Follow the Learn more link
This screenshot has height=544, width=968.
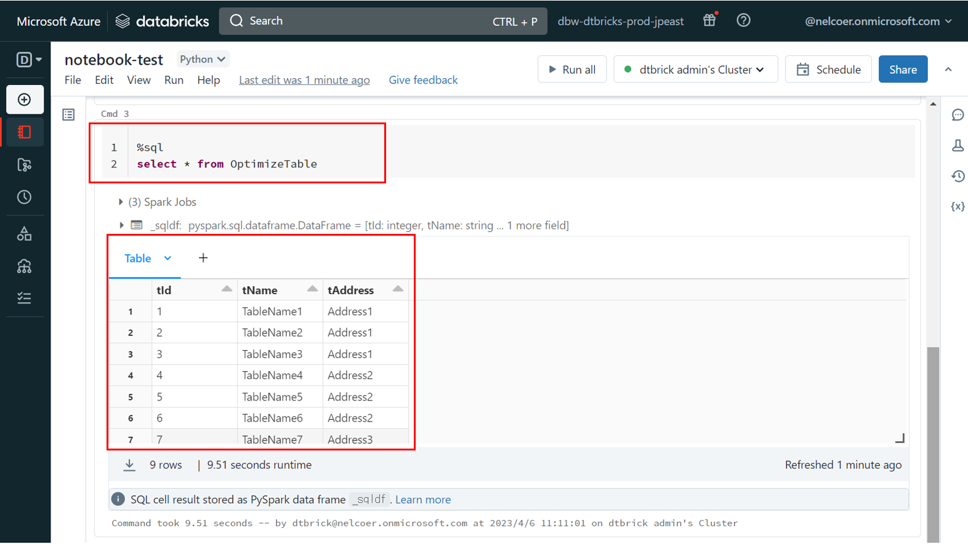point(423,500)
